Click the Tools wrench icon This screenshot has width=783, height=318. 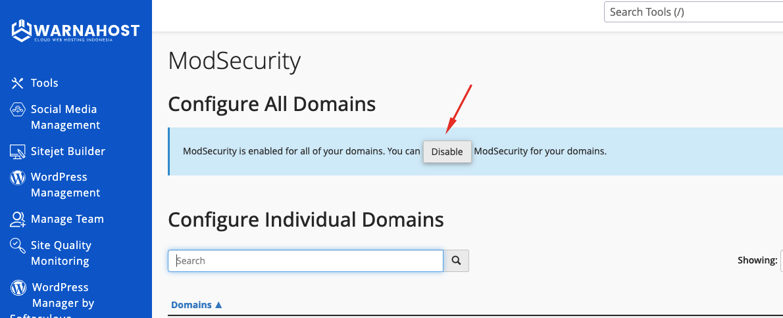(18, 83)
